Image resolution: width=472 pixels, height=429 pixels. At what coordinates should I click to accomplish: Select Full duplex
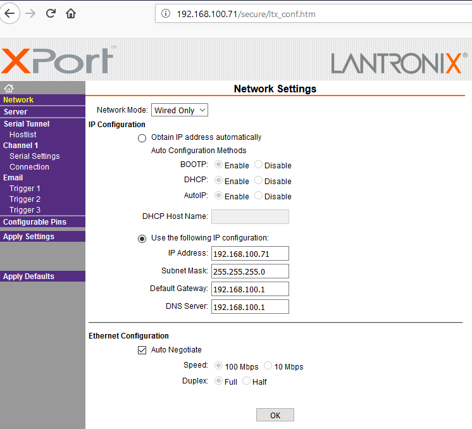click(x=218, y=381)
